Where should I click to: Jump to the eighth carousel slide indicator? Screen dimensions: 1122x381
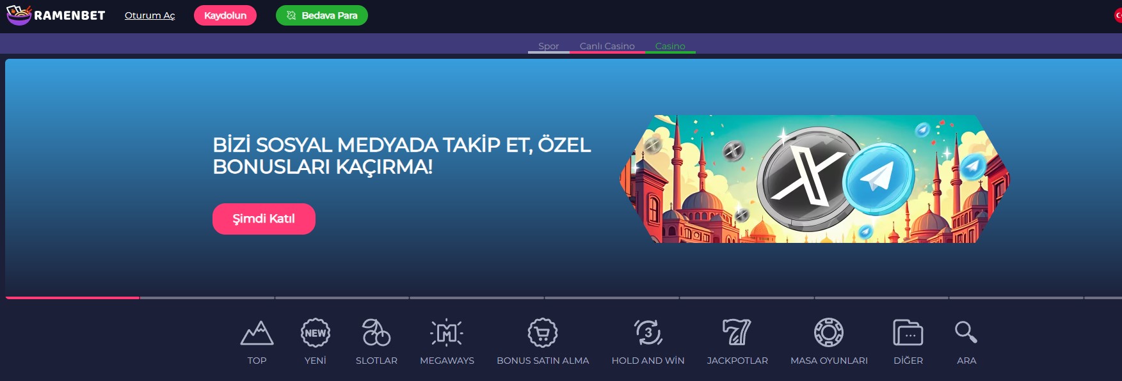(1016, 298)
